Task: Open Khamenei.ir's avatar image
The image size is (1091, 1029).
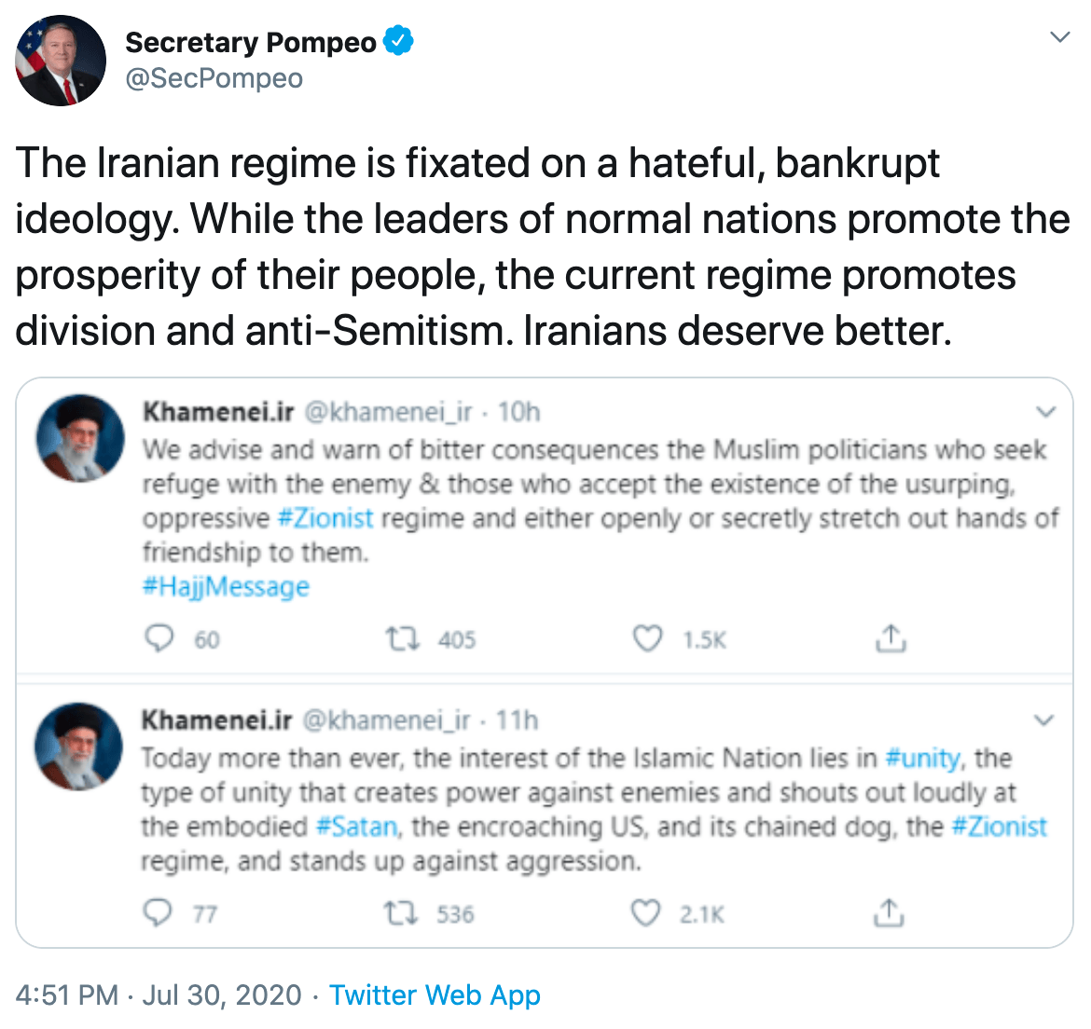Action: pyautogui.click(x=79, y=437)
